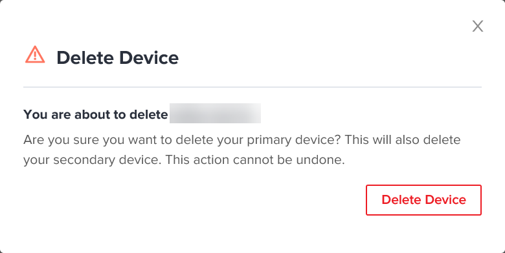Close the Delete Device dialog with X
This screenshot has height=253, width=505.
point(478,26)
